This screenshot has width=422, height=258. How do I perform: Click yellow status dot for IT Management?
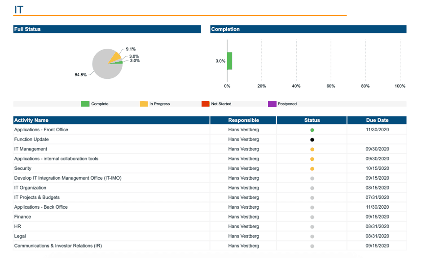[x=312, y=149]
